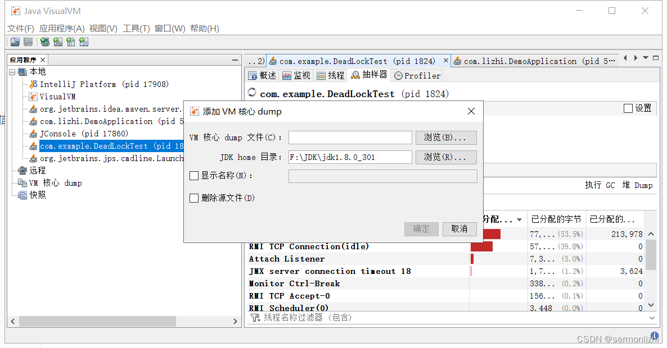
Task: Open the 应用程序(A) menu
Action: tap(62, 29)
